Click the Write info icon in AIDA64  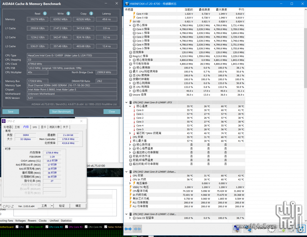(x=68, y=13)
